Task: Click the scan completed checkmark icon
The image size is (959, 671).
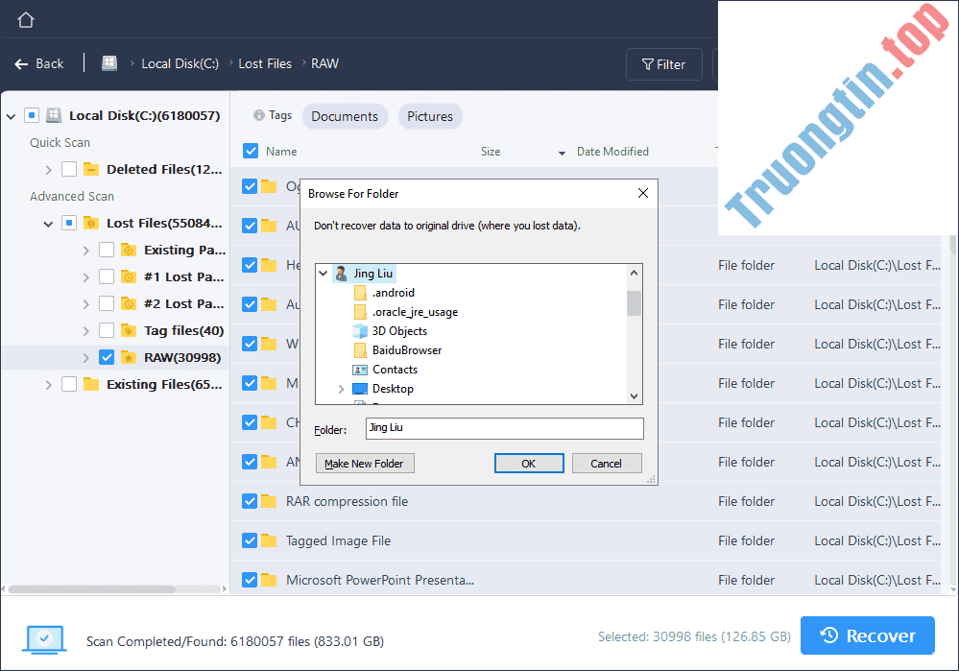Action: coord(43,638)
